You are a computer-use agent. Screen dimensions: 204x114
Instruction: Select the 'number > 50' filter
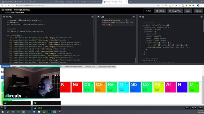tap(90, 66)
